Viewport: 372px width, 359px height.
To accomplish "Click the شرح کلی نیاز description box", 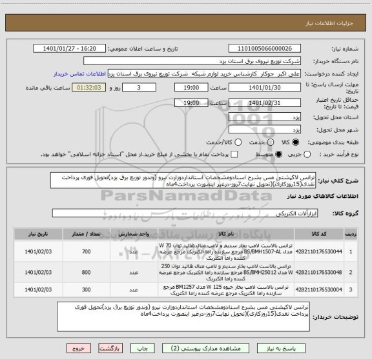I will [x=183, y=180].
